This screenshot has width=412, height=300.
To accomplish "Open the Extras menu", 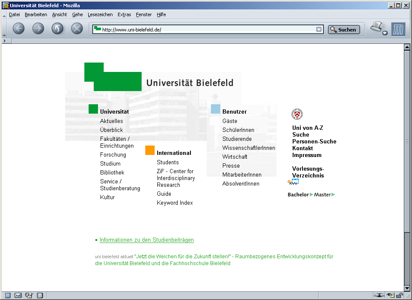I will (124, 14).
